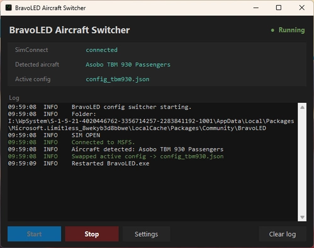Click the 'Asobo TBM 930 Passengers' detected aircraft value
This screenshot has width=314, height=248.
(128, 65)
